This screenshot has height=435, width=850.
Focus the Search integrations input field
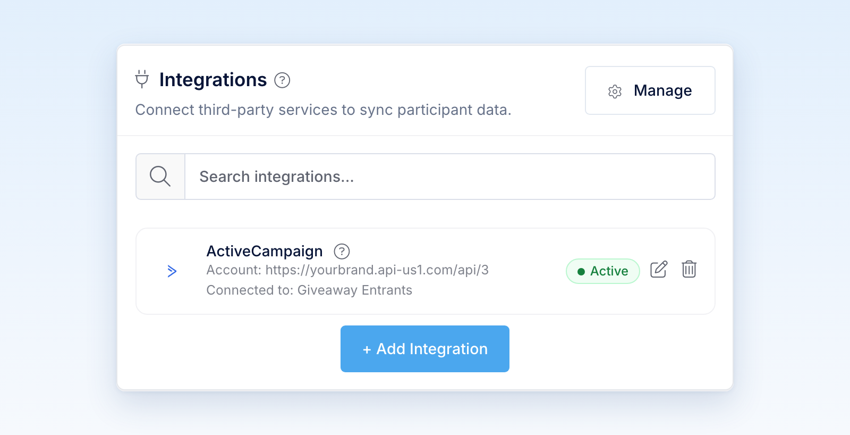tap(449, 177)
